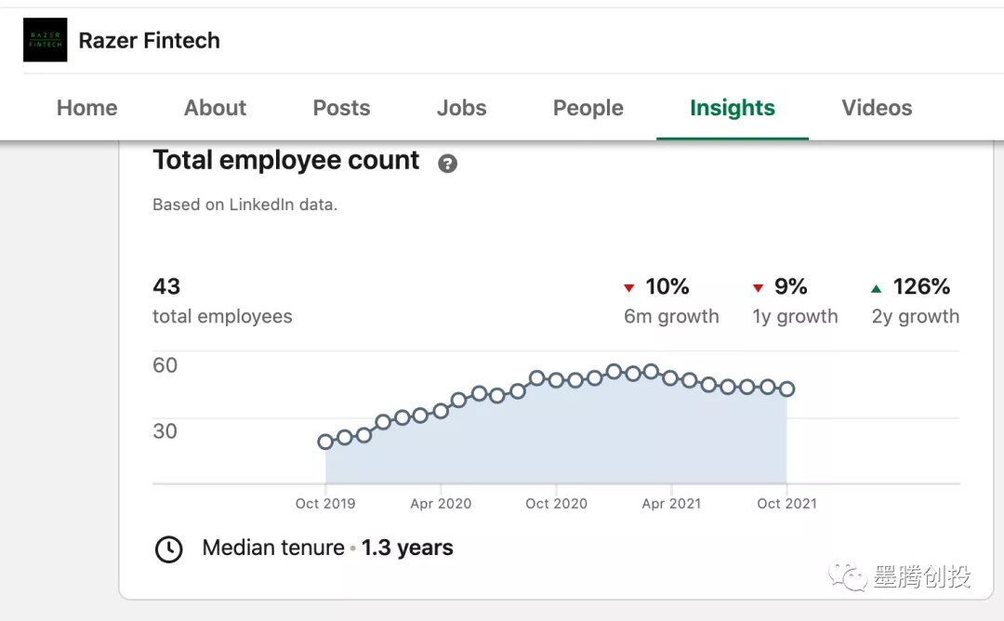Image resolution: width=1004 pixels, height=621 pixels.
Task: Click the red 1y growth down arrow
Action: pos(758,287)
